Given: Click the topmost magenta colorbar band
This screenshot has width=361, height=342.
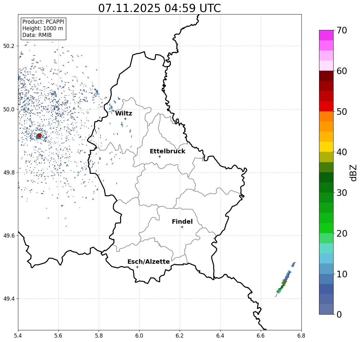Looking at the screenshot, I should click(326, 35).
